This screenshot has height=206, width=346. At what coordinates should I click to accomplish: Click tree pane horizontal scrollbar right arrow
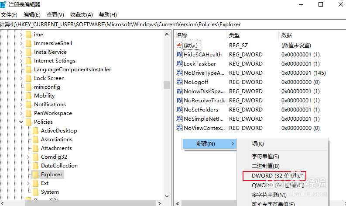tap(160, 203)
